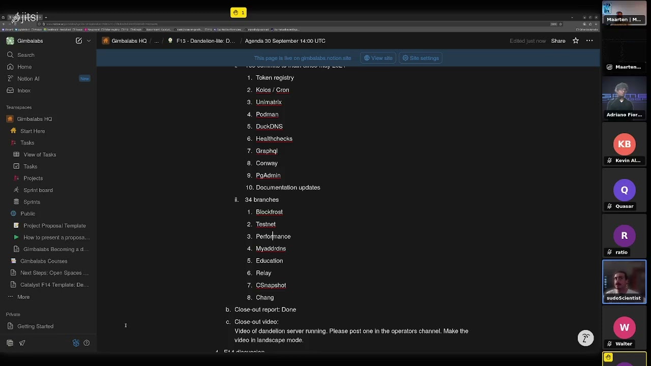The width and height of the screenshot is (651, 366).
Task: Open Project Proposal Template page
Action: coord(54,226)
